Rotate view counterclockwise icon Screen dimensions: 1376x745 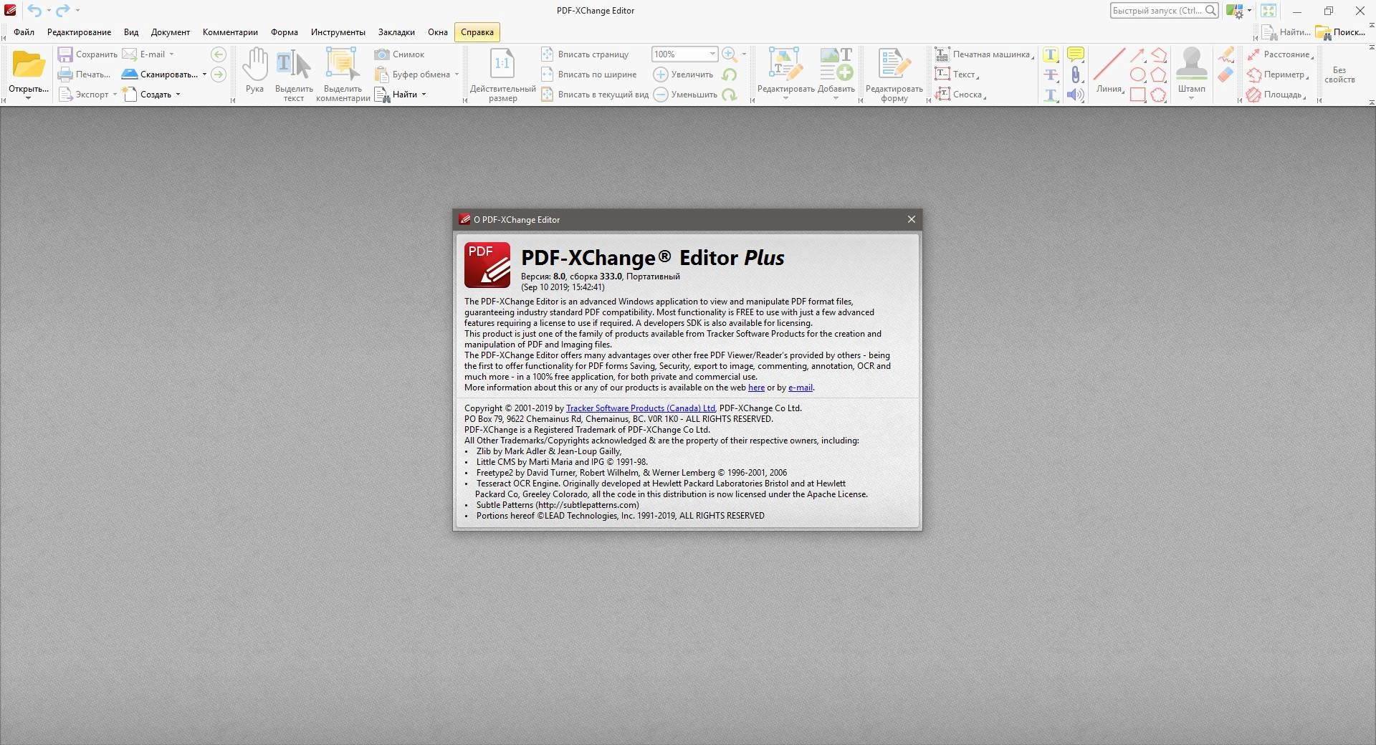[x=729, y=74]
